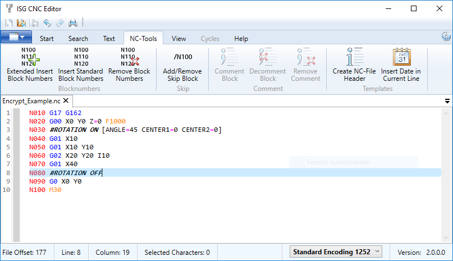Click the Save all icon in quick toolbar
453x261 pixels.
click(x=34, y=23)
